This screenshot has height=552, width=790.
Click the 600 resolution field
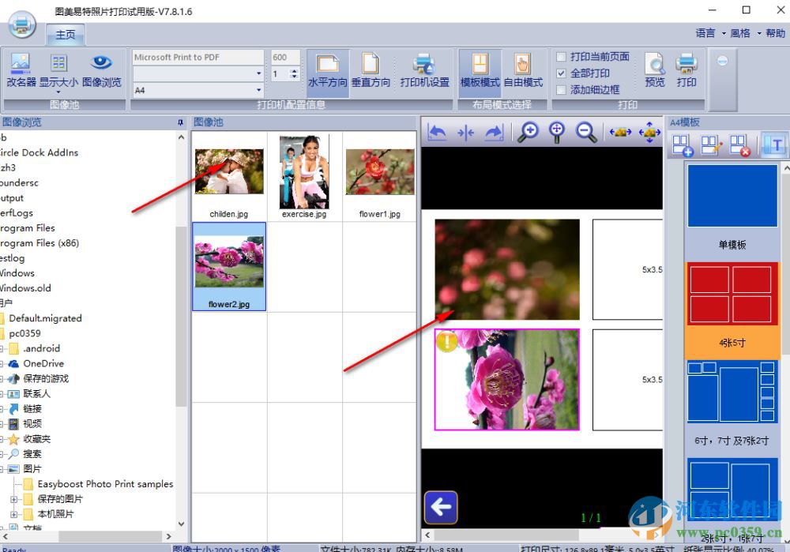[x=286, y=58]
